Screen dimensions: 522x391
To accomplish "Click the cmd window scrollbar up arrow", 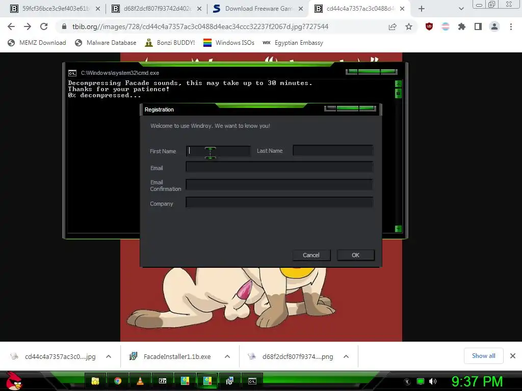I will pyautogui.click(x=398, y=83).
